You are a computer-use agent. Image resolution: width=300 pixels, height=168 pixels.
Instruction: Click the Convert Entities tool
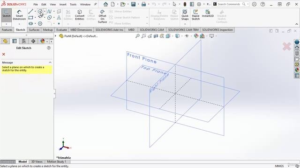(80, 15)
